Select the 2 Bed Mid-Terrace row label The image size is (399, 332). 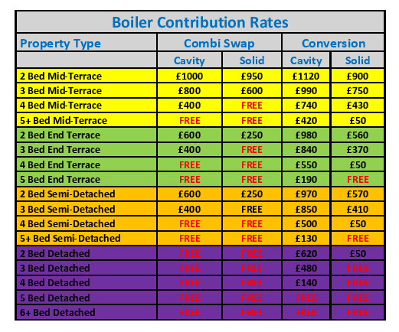click(87, 76)
